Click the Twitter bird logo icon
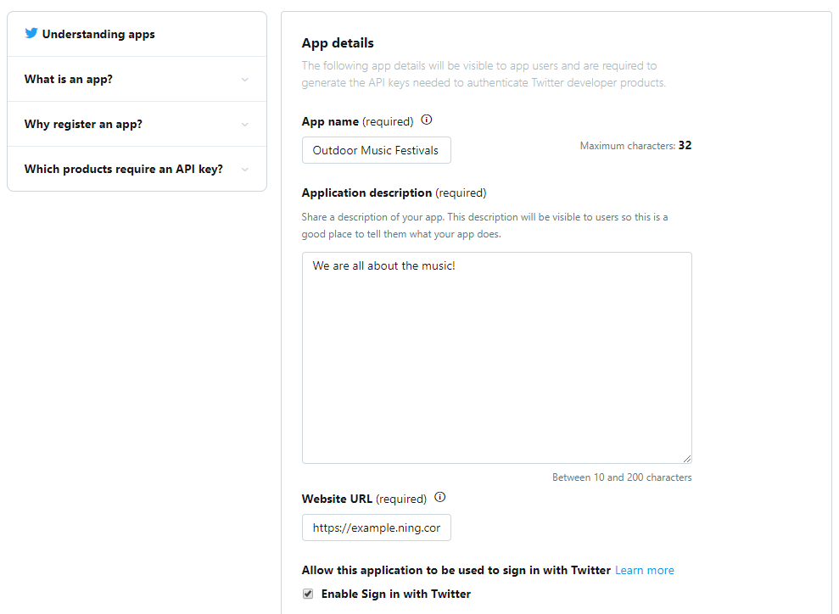 click(31, 33)
